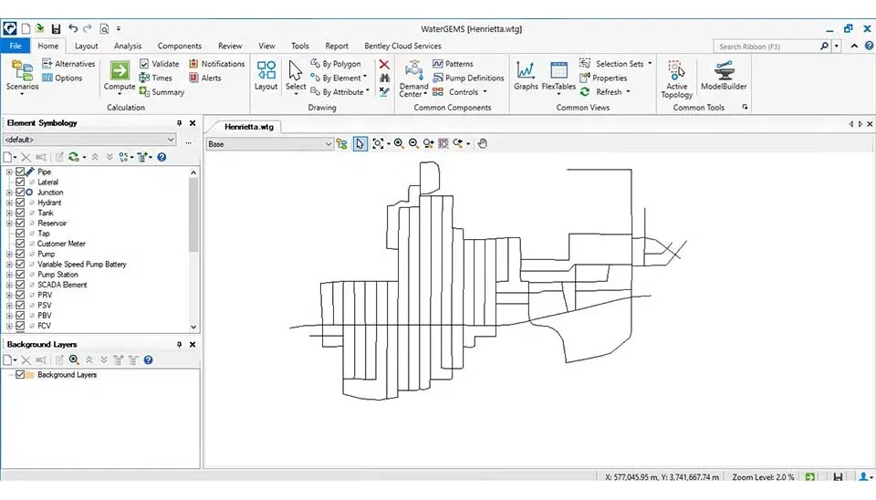Click the Validate button
876x500 pixels.
(x=159, y=64)
